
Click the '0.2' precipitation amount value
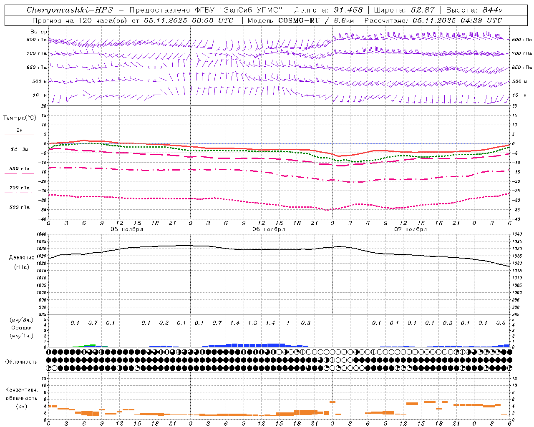(x=164, y=323)
